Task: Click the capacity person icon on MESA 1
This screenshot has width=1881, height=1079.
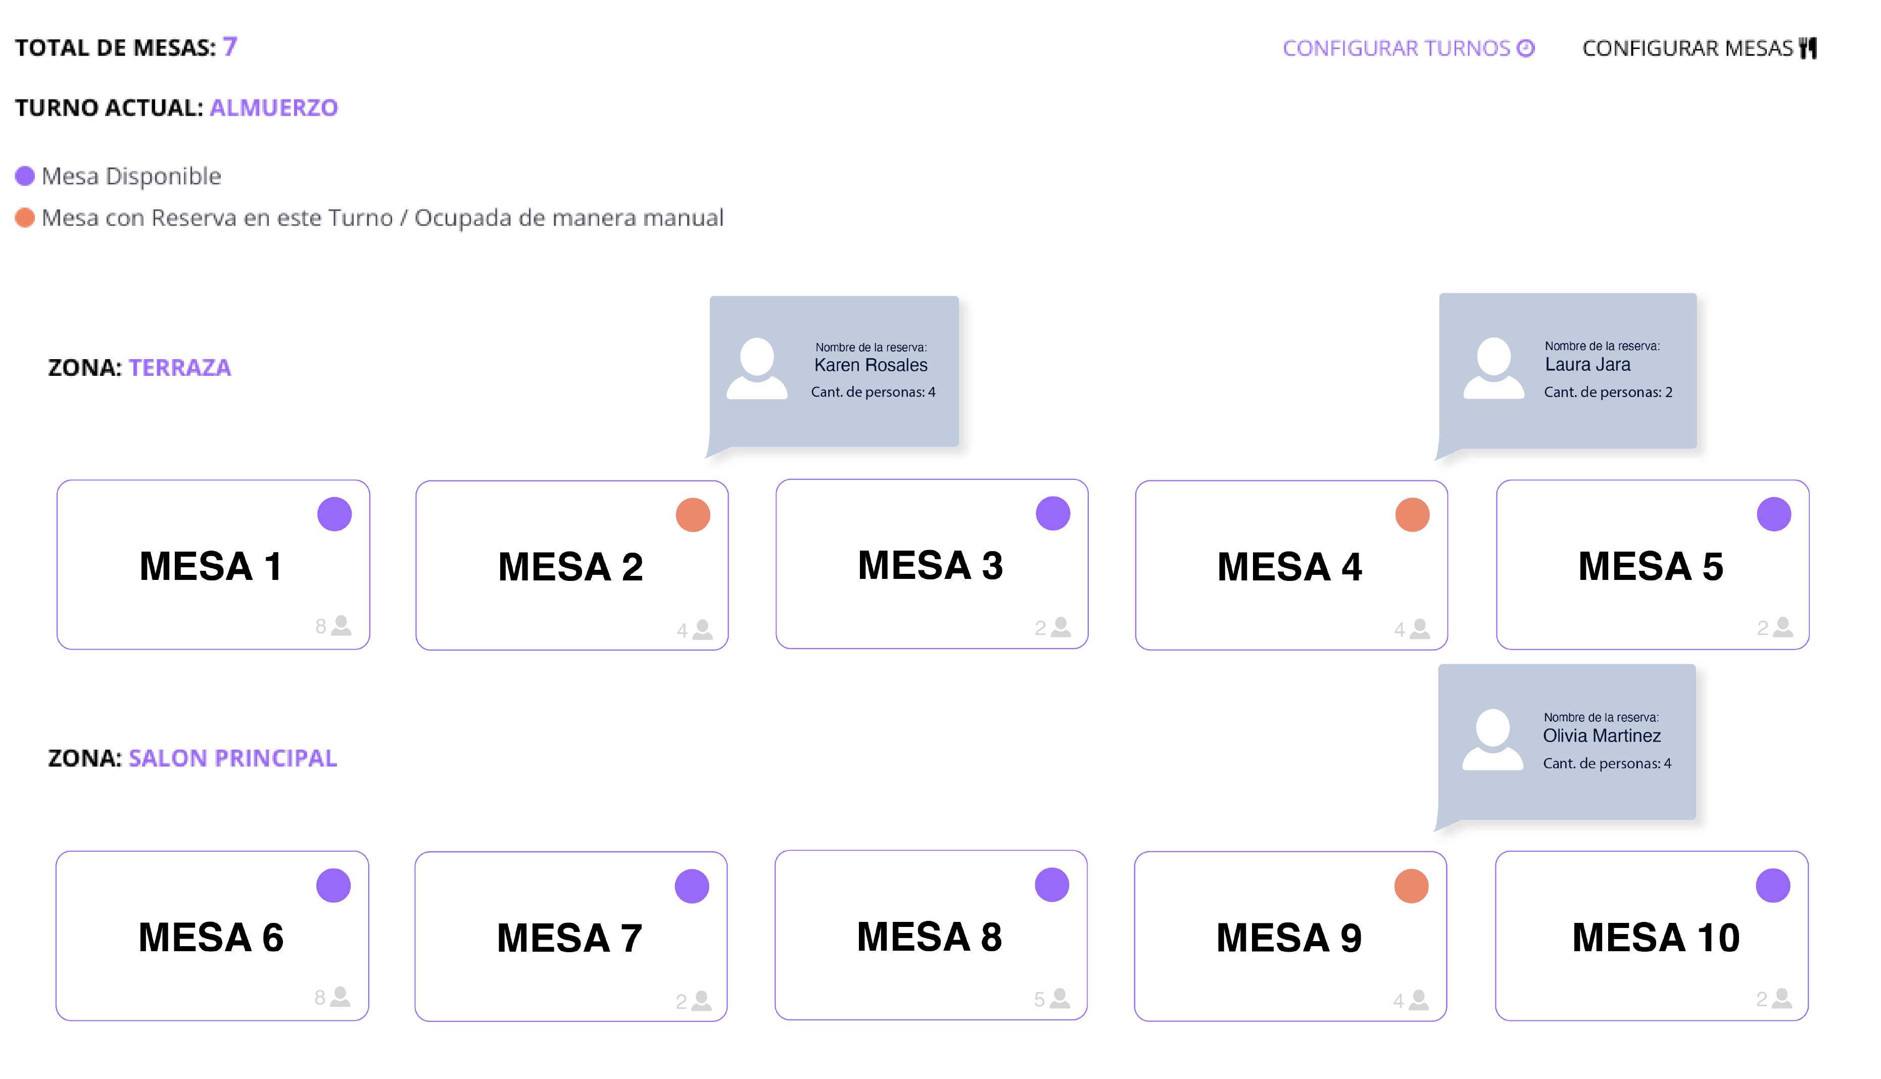Action: 341,626
